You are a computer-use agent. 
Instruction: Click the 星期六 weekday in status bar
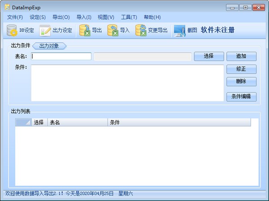click(126, 194)
